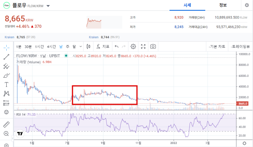The image size is (253, 147).
Task: Select the zoom in tool
Action: (x=6, y=134)
